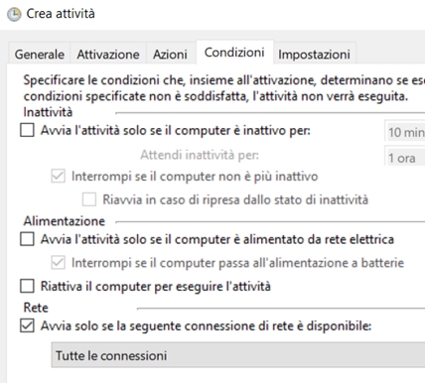The height and width of the screenshot is (383, 425).
Task: Select the Condizioni tab
Action: click(x=234, y=53)
